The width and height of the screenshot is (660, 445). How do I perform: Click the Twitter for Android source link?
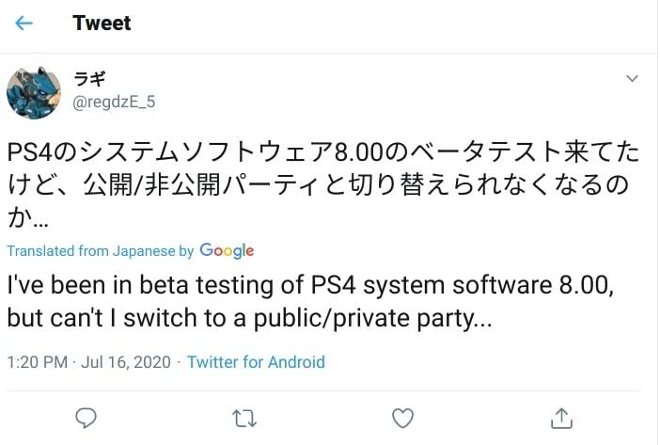[x=256, y=361]
